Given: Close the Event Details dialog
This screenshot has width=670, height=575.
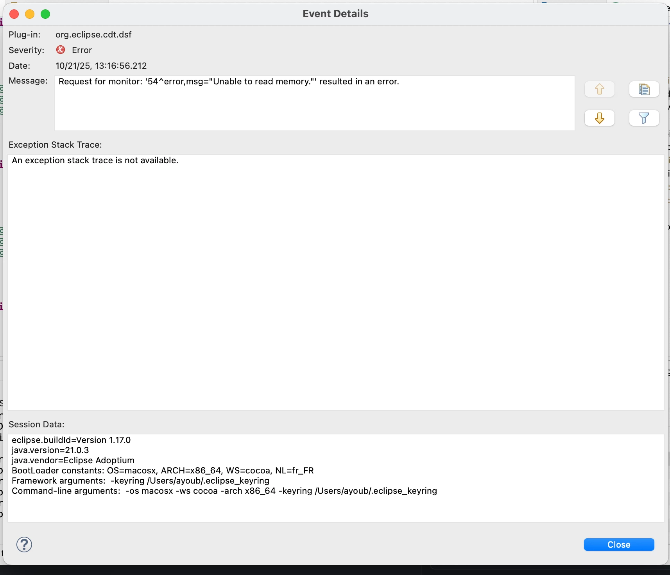Looking at the screenshot, I should [619, 545].
